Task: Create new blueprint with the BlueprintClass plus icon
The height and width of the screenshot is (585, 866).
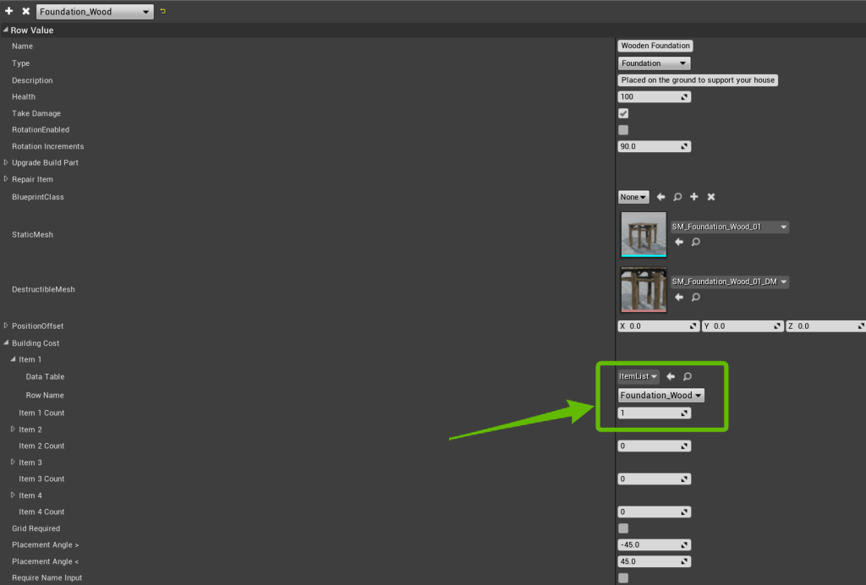Action: pos(694,197)
